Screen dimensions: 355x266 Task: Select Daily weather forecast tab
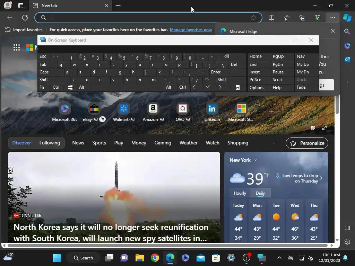[x=260, y=193]
